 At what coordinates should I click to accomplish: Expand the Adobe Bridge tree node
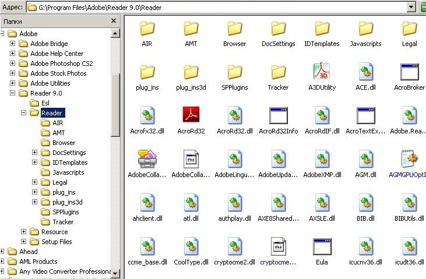pyautogui.click(x=12, y=44)
